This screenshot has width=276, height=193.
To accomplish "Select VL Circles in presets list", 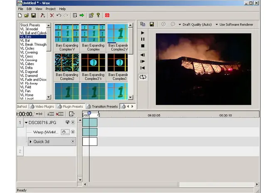I will tap(27, 48).
